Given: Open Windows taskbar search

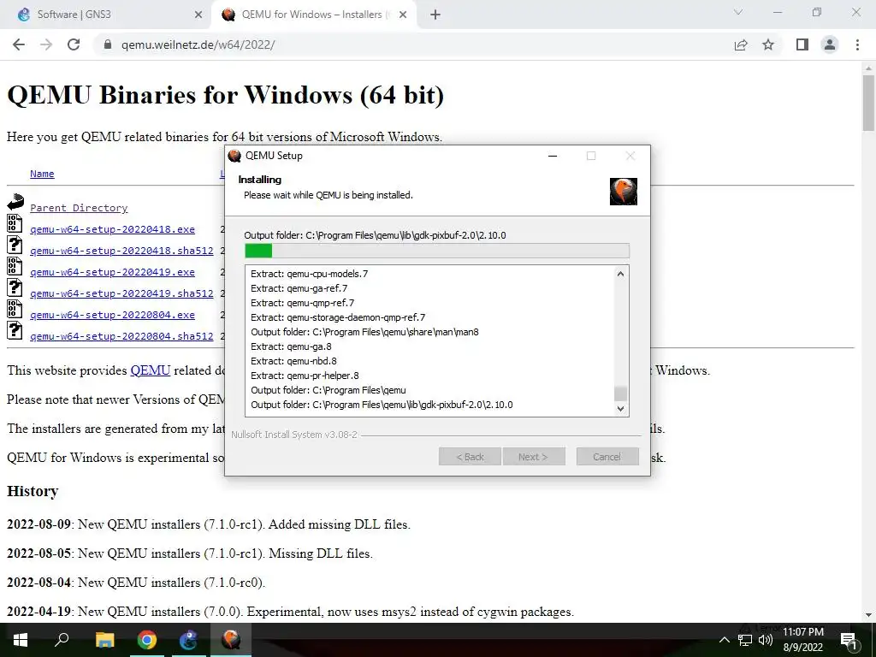Looking at the screenshot, I should click(x=62, y=639).
